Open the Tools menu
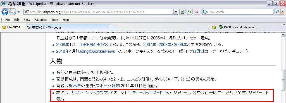The height and width of the screenshot is (103, 286). tap(55, 20)
